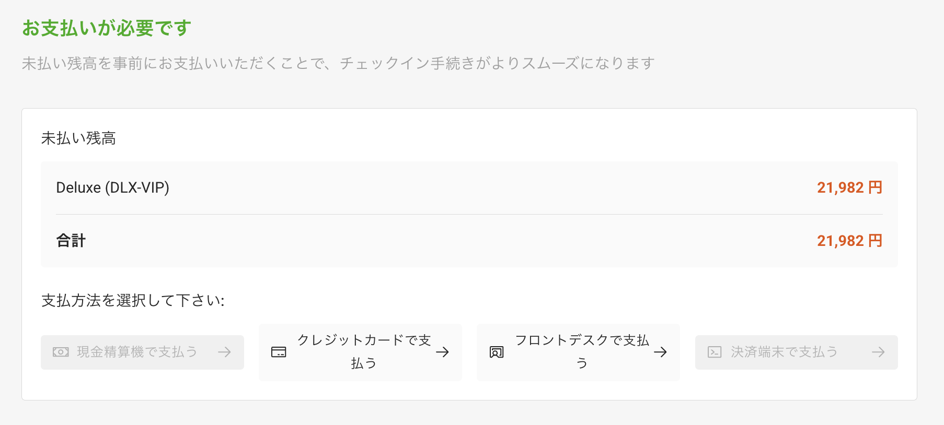The image size is (944, 425).
Task: Click the payment terminal icon
Action: (x=715, y=352)
